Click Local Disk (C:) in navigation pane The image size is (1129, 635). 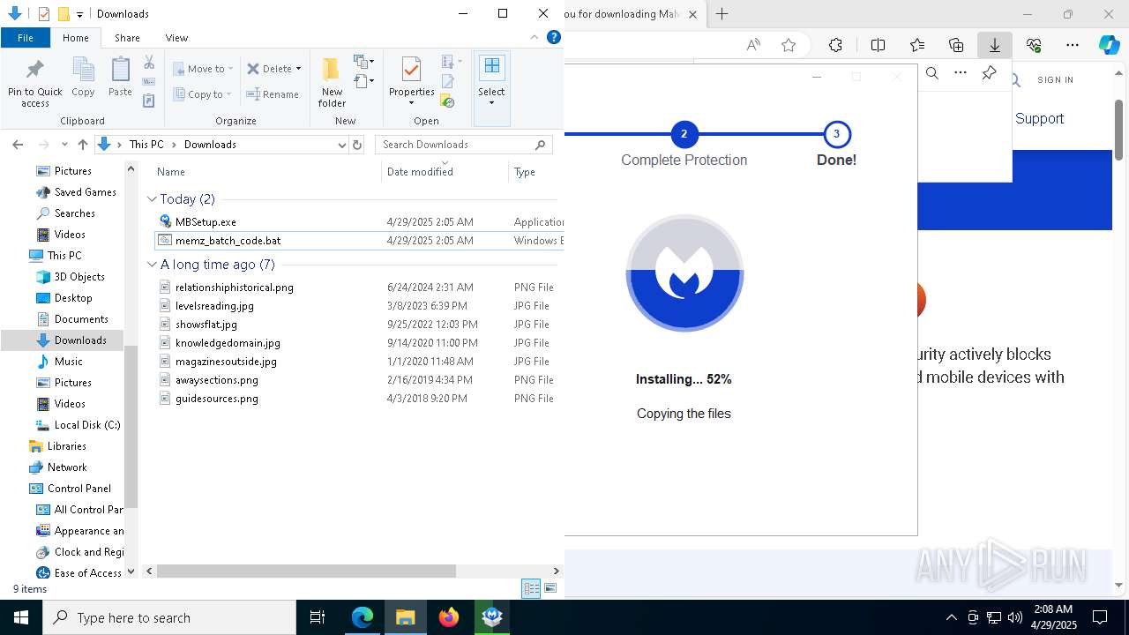pos(87,425)
